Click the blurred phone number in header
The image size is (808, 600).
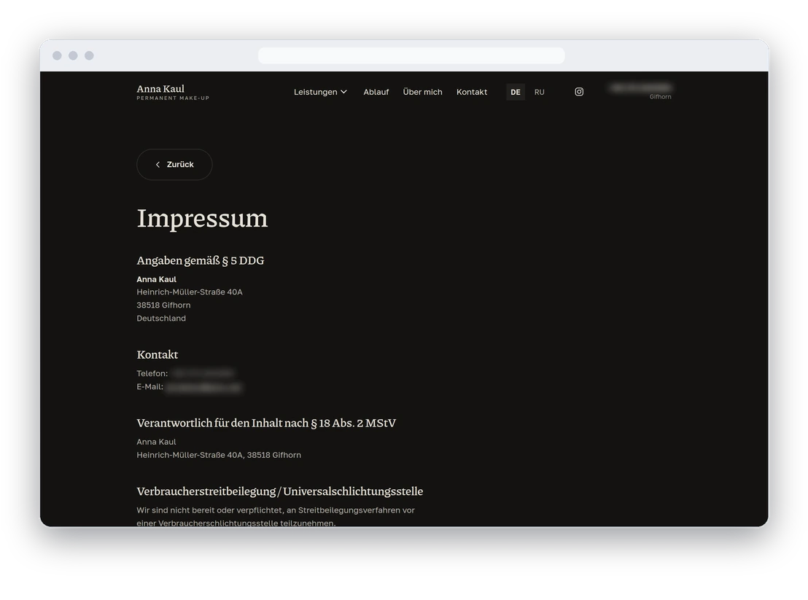tap(641, 87)
